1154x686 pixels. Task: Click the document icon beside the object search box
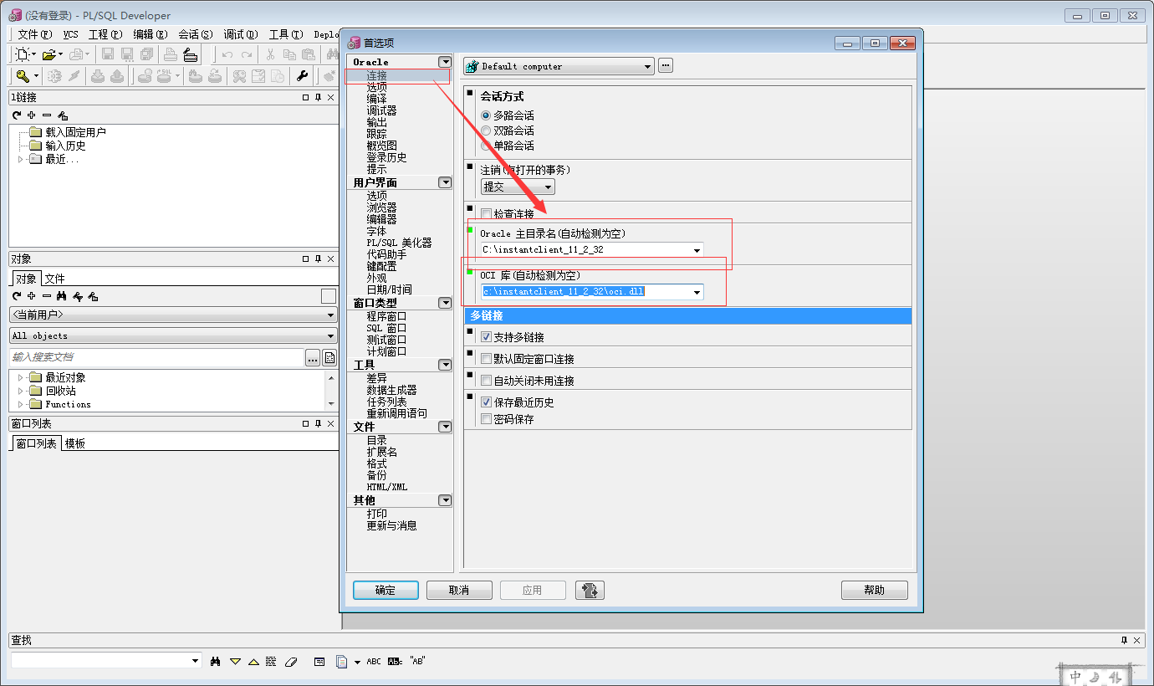click(330, 358)
